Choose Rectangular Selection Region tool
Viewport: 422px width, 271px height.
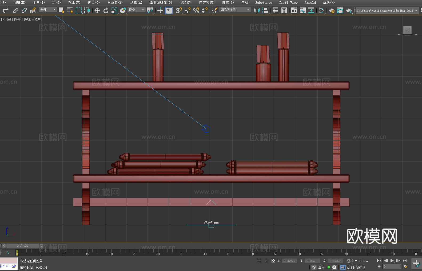click(79, 10)
